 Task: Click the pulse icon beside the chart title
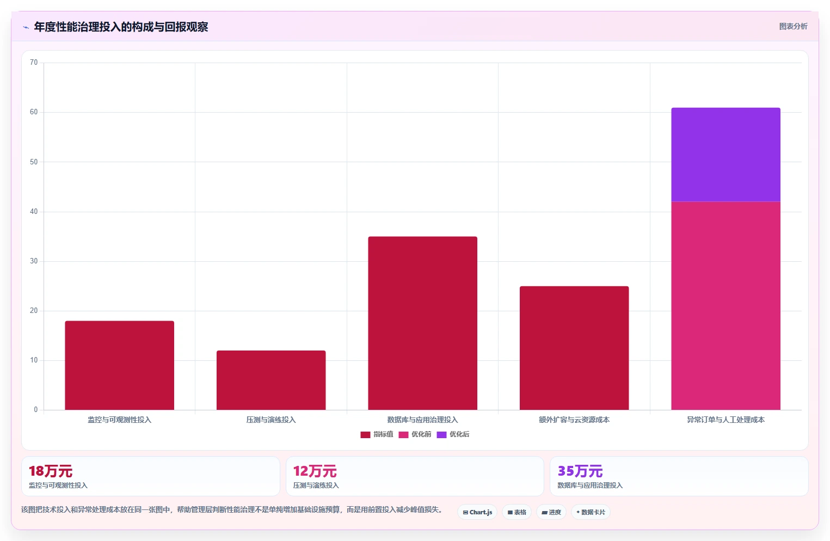coord(26,27)
